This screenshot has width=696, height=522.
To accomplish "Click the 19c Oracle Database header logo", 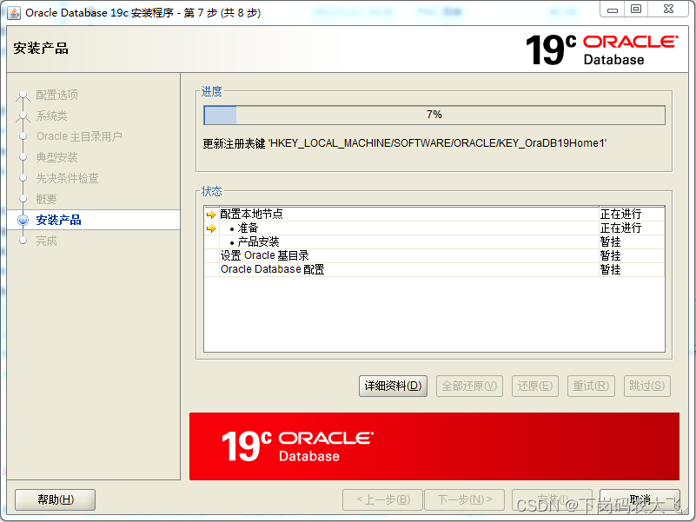I will point(602,50).
